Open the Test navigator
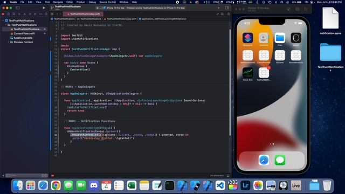Image resolution: width=345 pixels, height=194 pixels. 30,14
